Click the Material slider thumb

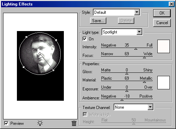click(x=144, y=82)
